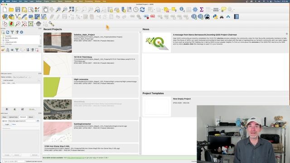
Task: Save the current project
Action: (x=18, y=10)
